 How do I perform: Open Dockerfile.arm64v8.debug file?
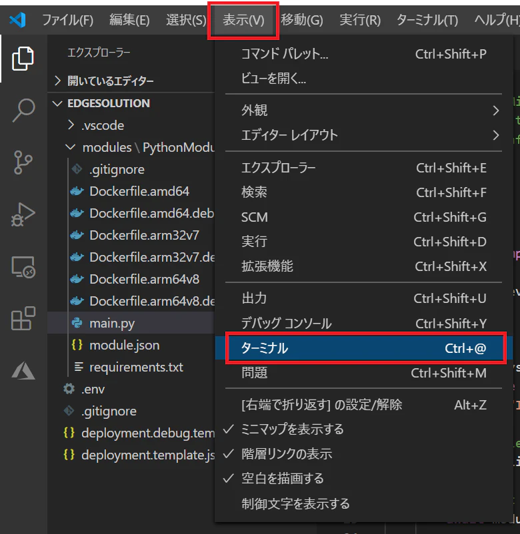[131, 301]
